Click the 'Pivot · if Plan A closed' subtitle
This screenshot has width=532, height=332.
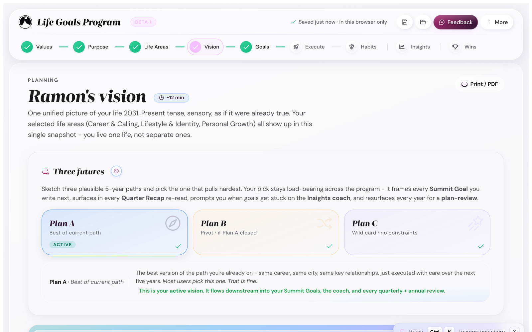point(229,233)
